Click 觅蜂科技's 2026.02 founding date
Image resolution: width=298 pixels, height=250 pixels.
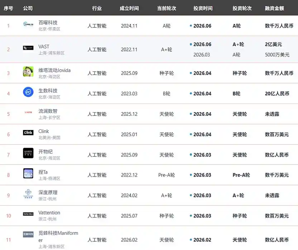pyautogui.click(x=129, y=240)
